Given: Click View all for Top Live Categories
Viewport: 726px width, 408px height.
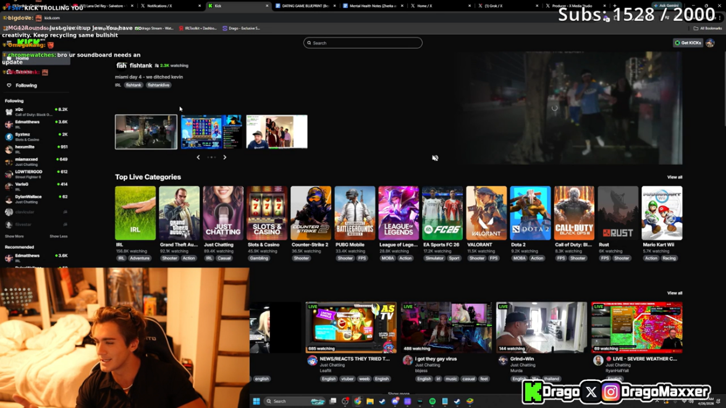Looking at the screenshot, I should click(675, 177).
